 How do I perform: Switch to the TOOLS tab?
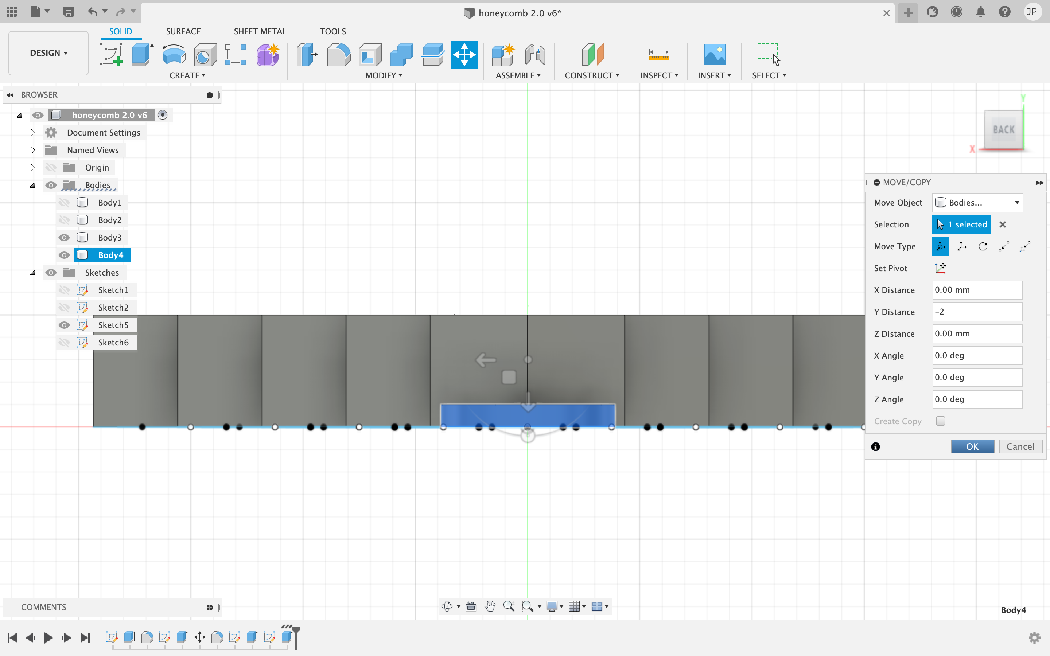[x=333, y=31]
